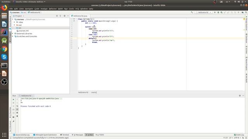Screen dimensions: 248x139
Task: Open OBS Studio from the dock
Action: (x=4, y=82)
